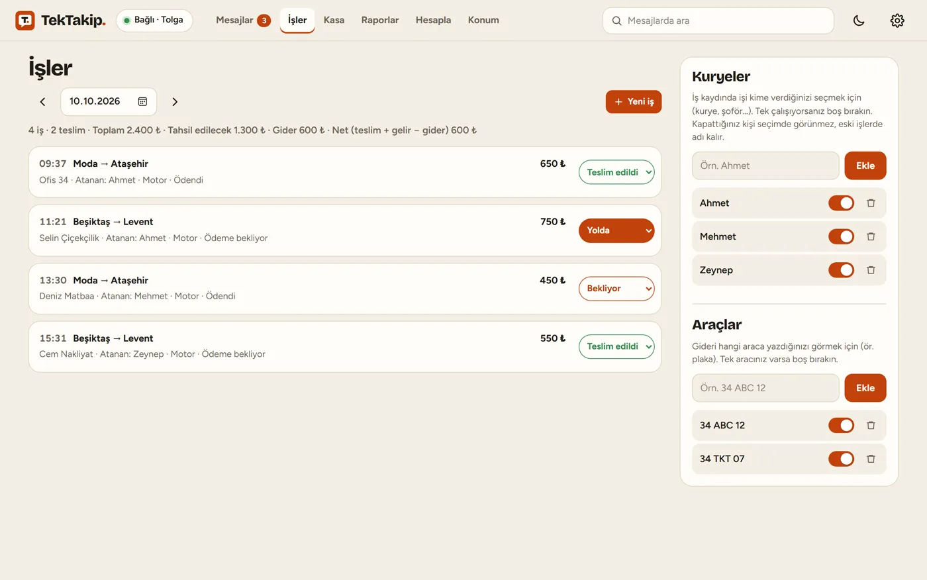Open settings via the gear icon
Image resolution: width=927 pixels, height=580 pixels.
[x=897, y=21]
